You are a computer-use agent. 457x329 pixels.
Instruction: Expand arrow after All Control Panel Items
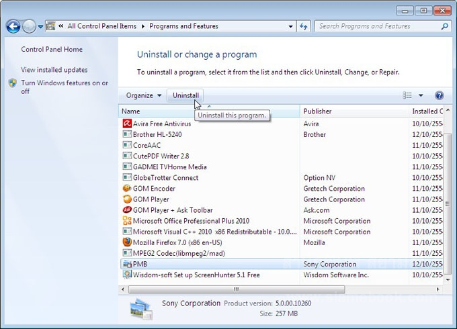[142, 26]
